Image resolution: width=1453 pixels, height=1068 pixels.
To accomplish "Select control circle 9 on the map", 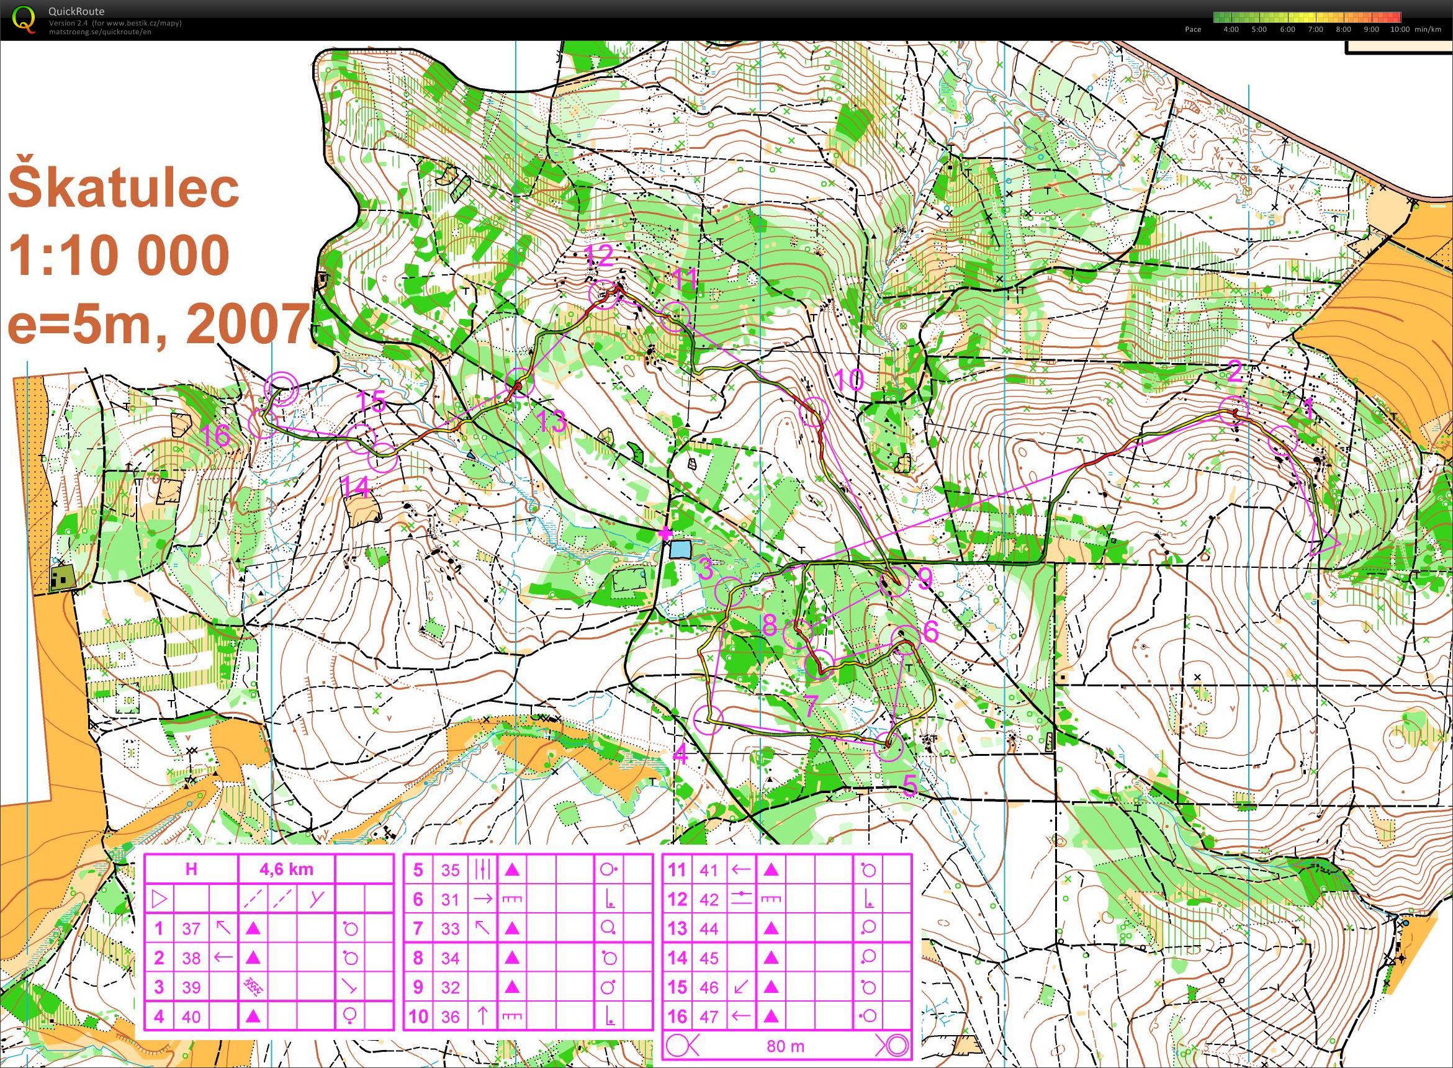I will click(x=895, y=582).
